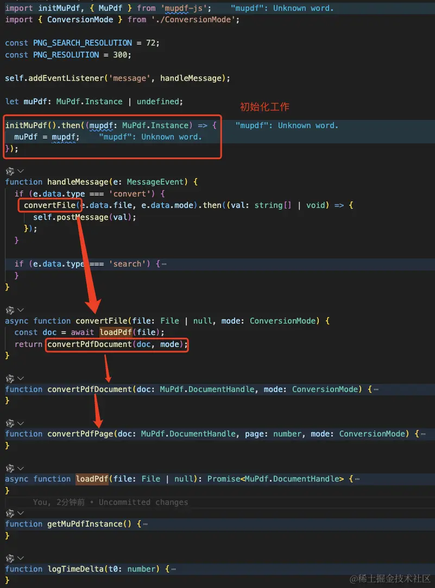
Task: Expand folded logTimeDelta function ellipsis
Action: pyautogui.click(x=172, y=569)
